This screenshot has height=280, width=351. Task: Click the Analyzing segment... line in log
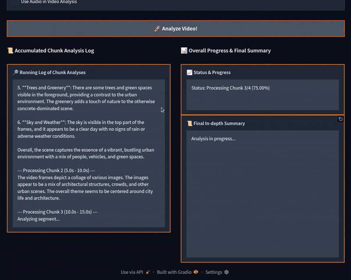(39, 219)
